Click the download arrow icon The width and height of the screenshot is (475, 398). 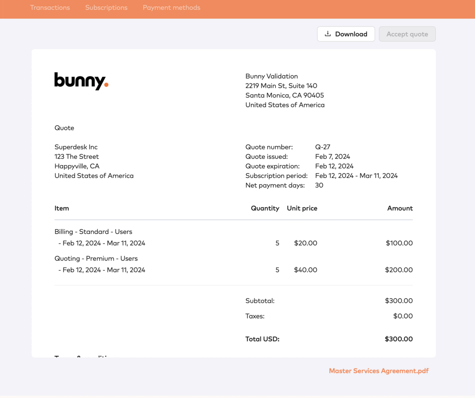[x=328, y=34]
